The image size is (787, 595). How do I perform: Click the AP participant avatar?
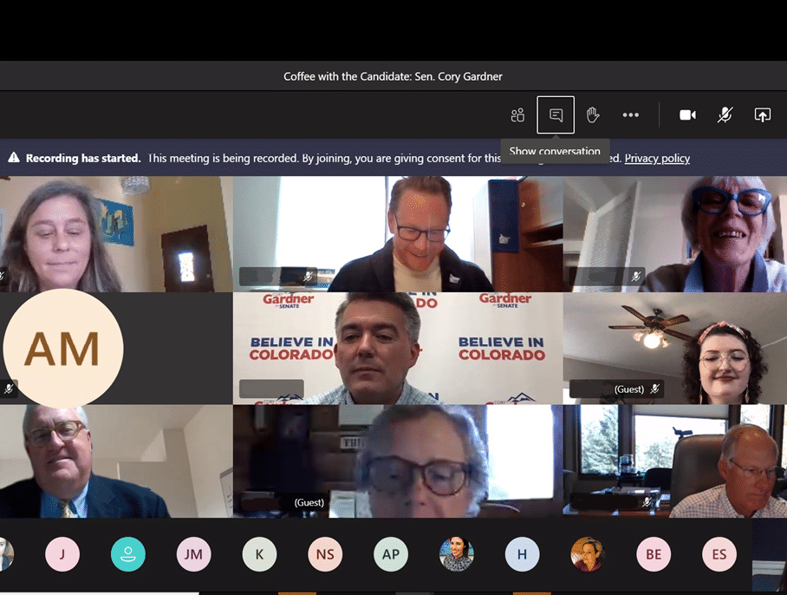point(391,554)
